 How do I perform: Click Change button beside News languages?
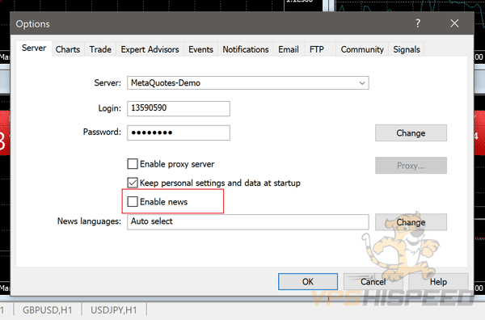411,222
